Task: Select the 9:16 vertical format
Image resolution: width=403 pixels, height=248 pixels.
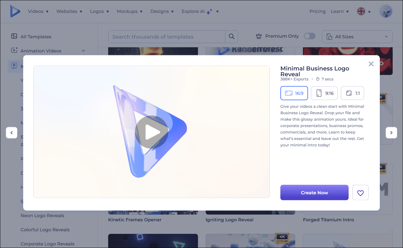Action: click(x=324, y=93)
